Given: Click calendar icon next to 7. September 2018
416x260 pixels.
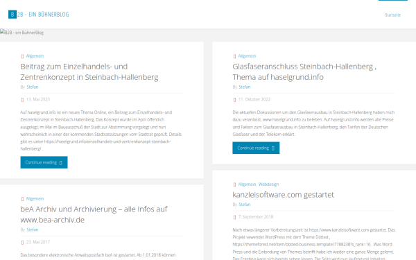Looking at the screenshot, I should point(234,217).
